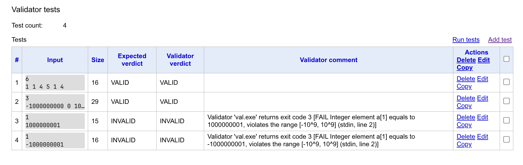
Task: Edit test 4
Action: coord(482,137)
